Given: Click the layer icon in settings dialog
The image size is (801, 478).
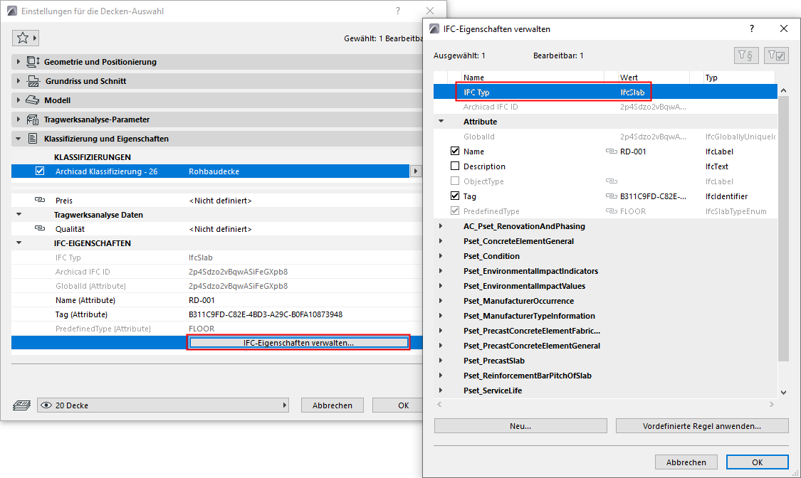Looking at the screenshot, I should [21, 405].
